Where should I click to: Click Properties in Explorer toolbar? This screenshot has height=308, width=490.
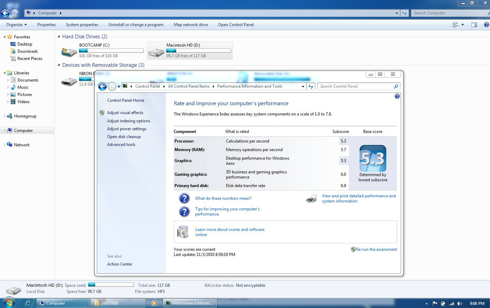(46, 25)
